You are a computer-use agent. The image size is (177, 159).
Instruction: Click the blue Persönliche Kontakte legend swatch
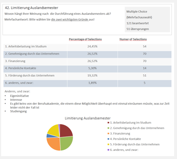(108, 139)
